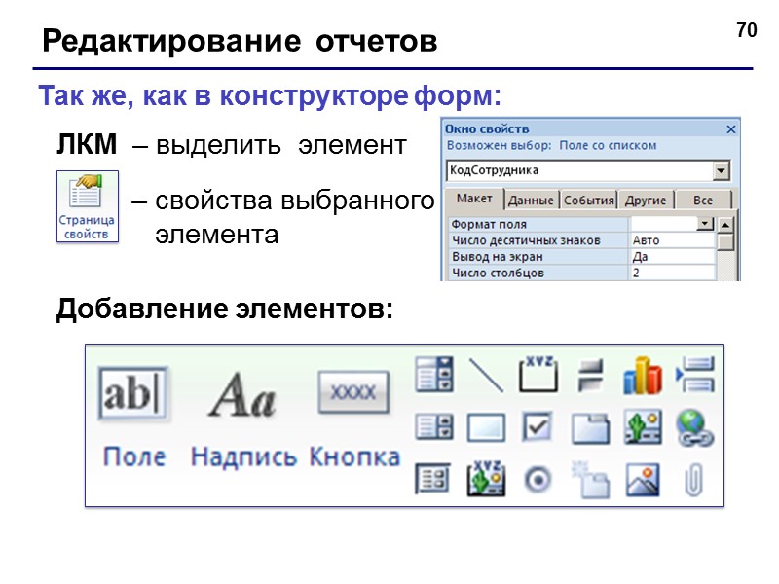Image resolution: width=779 pixels, height=584 pixels.
Task: Click the Добавление элементов heading
Action: (225, 309)
